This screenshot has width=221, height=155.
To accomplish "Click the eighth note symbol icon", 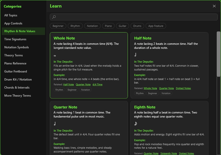I will pyautogui.click(x=136, y=124).
